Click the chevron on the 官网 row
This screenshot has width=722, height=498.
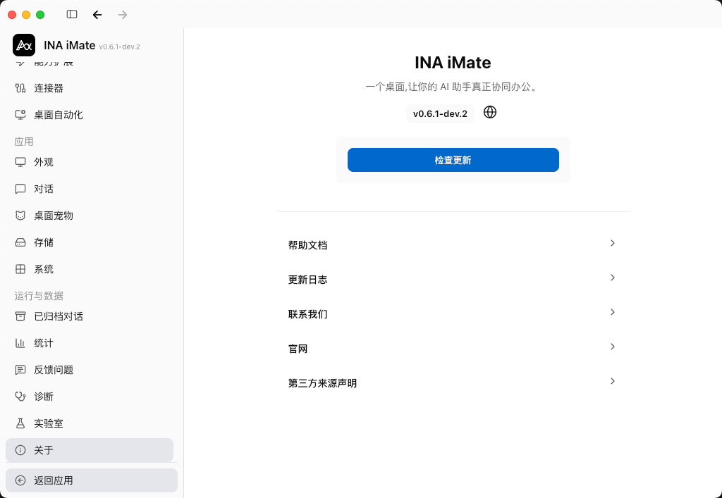[613, 347]
